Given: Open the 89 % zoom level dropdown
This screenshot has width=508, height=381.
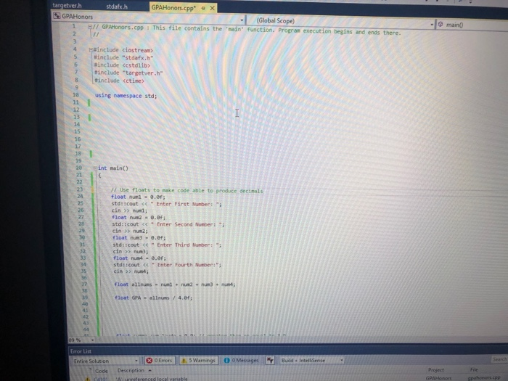Looking at the screenshot, I should click(x=93, y=340).
